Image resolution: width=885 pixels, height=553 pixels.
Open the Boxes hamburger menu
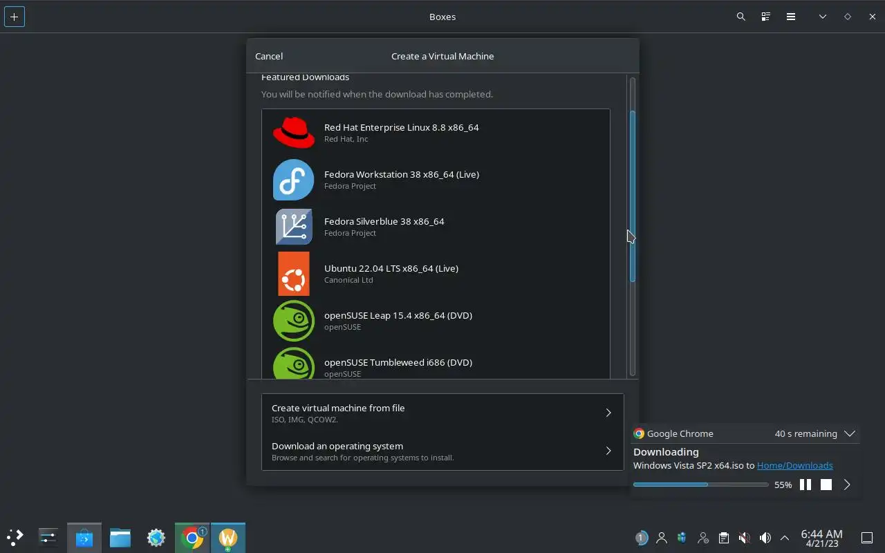tap(791, 17)
